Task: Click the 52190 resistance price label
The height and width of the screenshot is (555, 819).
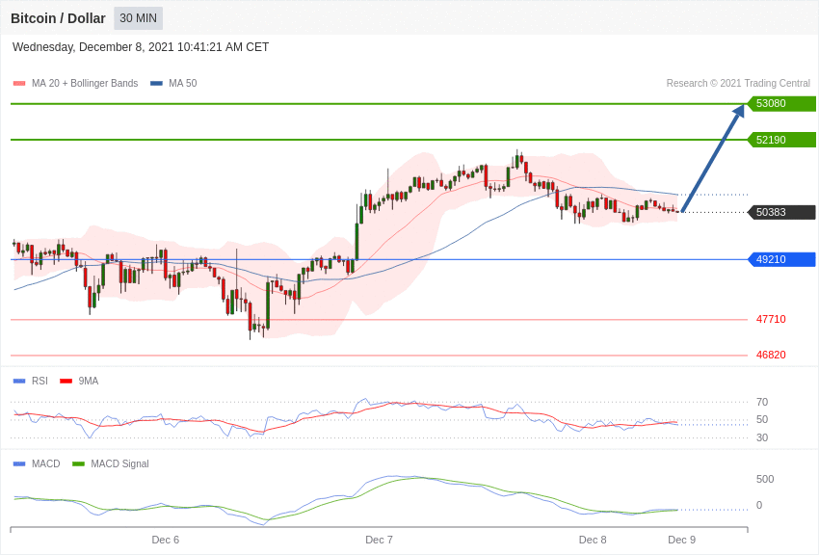Action: (x=782, y=140)
